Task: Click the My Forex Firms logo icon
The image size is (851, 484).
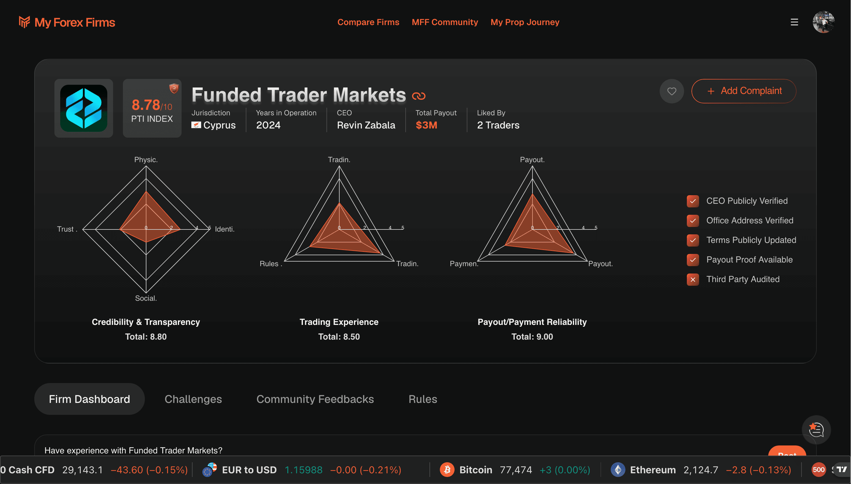Action: 24,22
